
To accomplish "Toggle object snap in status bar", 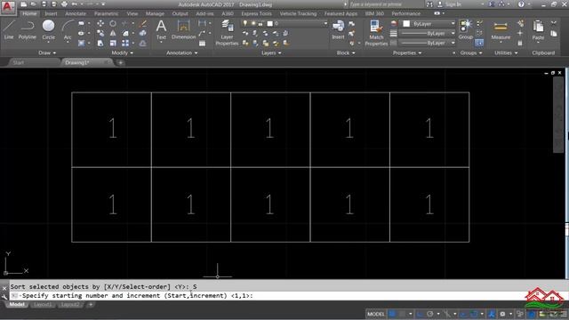I will tap(474, 314).
